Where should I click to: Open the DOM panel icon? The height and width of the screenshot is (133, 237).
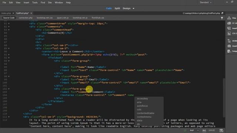pos(229,41)
